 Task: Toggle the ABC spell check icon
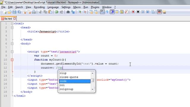(159, 12)
